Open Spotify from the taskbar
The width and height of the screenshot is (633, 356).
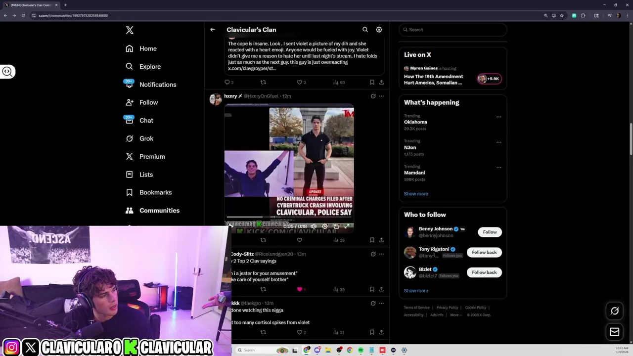pos(361,350)
